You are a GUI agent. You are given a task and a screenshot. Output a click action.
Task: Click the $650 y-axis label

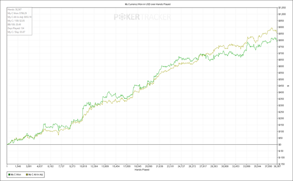281,60
